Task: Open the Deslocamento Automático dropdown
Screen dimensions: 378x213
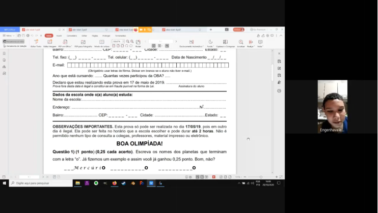Action: (x=192, y=43)
